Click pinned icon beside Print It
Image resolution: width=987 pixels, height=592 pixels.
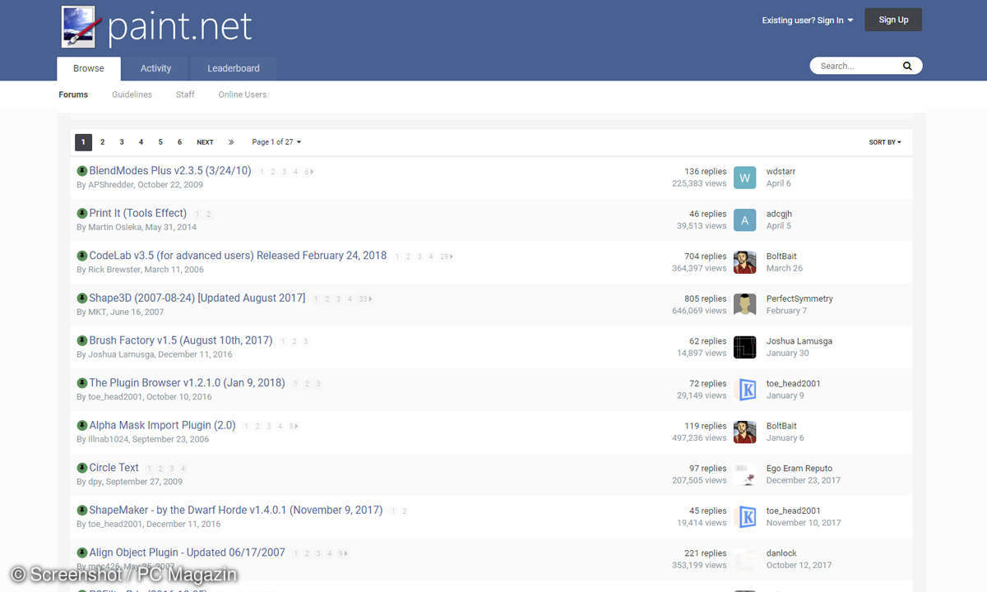point(82,213)
